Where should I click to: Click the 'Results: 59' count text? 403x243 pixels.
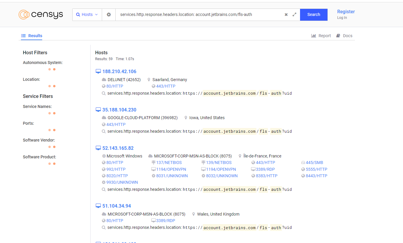click(x=104, y=59)
